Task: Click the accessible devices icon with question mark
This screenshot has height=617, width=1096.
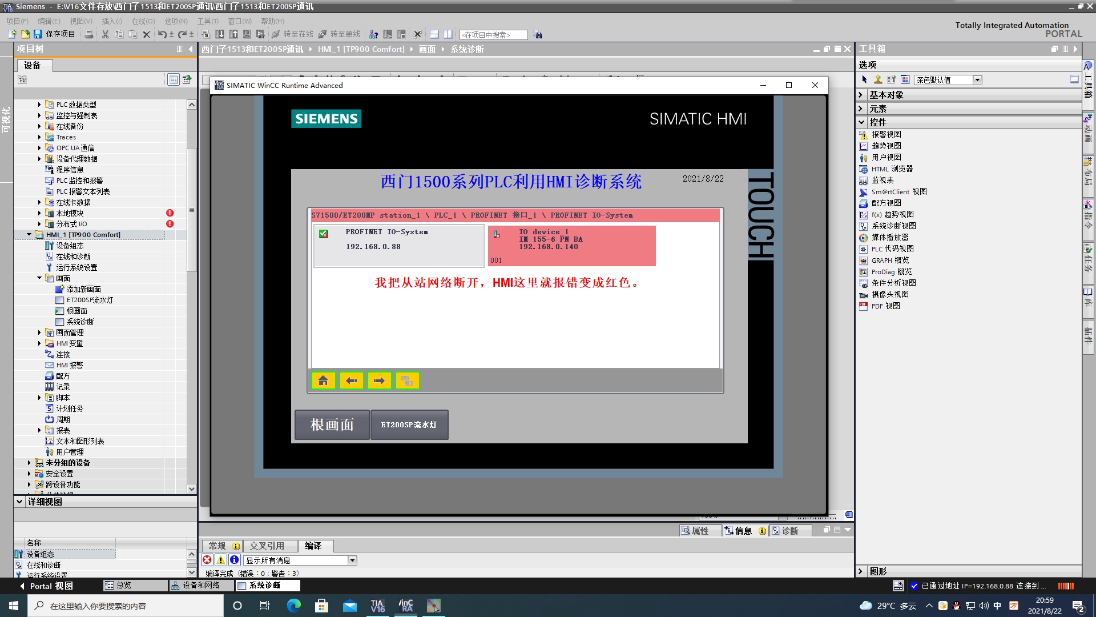Action: (x=374, y=34)
